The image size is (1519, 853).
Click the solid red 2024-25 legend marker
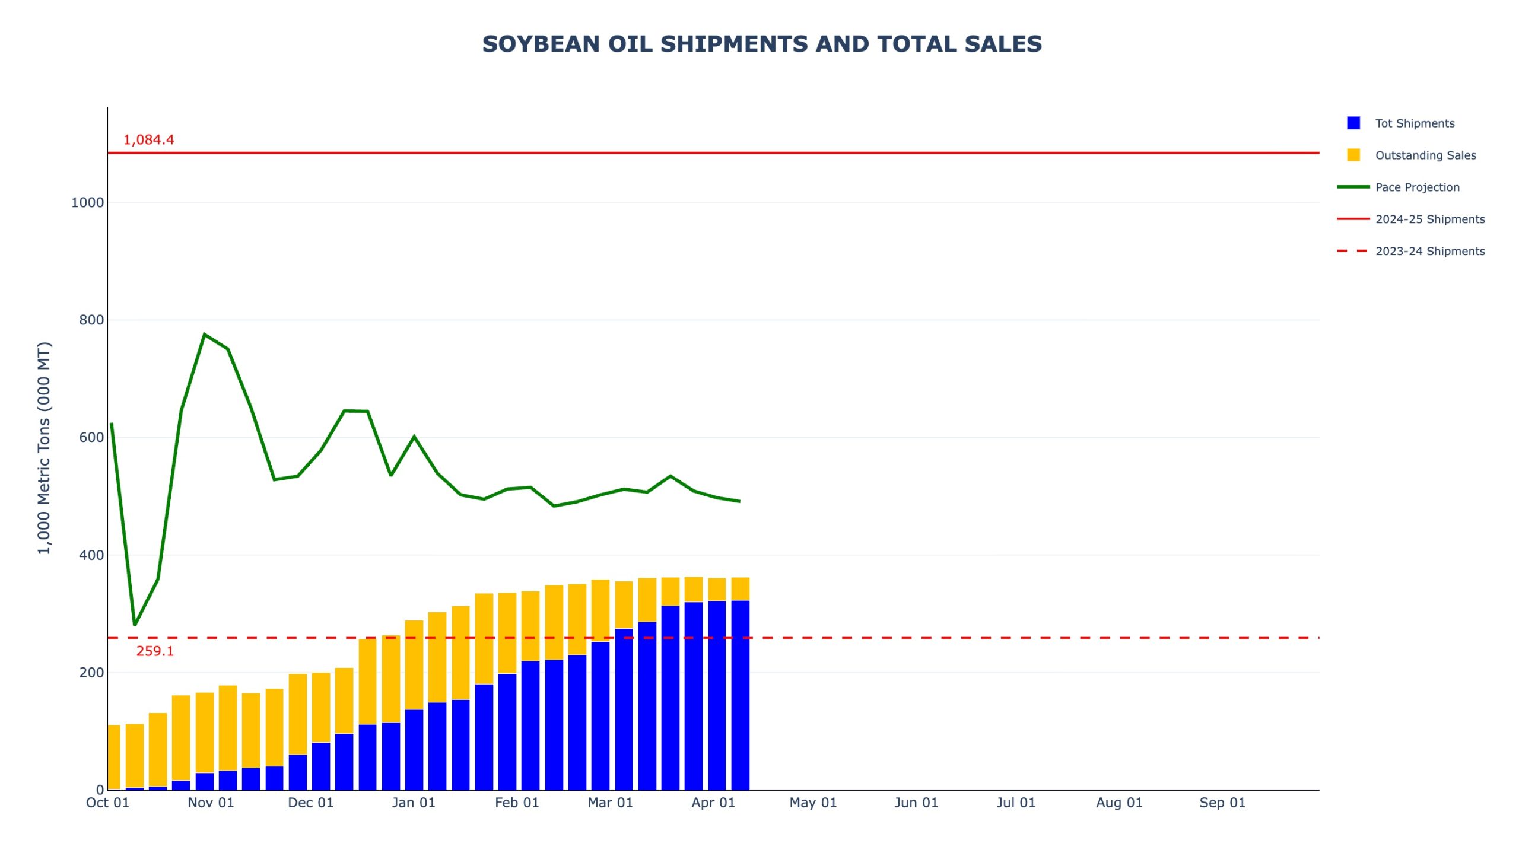[x=1353, y=219]
